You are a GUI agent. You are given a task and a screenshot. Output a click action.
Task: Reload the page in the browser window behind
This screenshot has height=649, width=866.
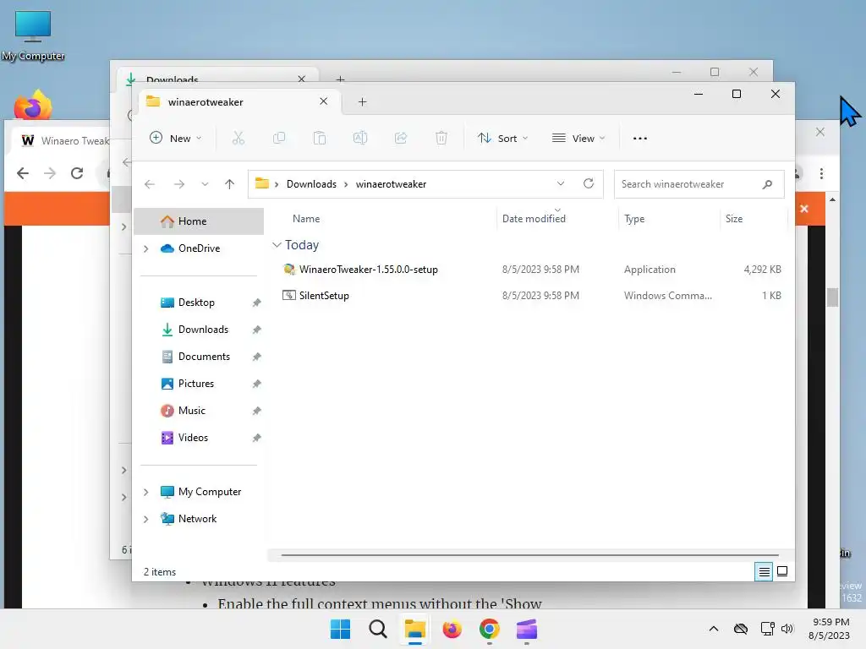coord(77,173)
